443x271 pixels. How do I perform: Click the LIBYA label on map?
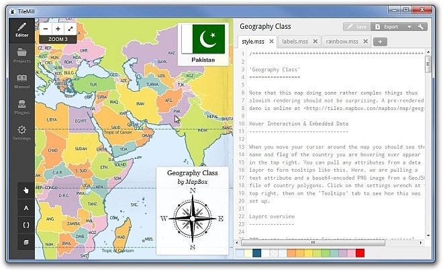52,119
